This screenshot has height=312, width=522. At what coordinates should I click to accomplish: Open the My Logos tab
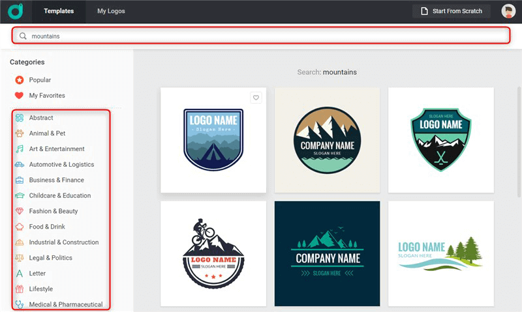point(111,11)
